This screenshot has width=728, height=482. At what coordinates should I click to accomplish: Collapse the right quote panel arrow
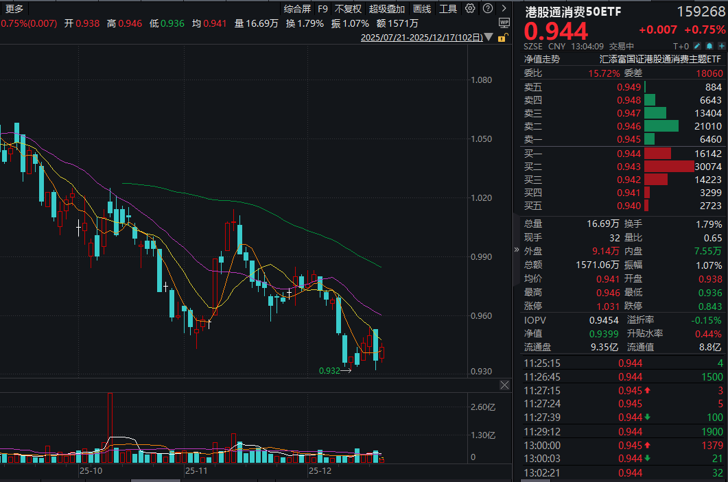[x=517, y=250]
